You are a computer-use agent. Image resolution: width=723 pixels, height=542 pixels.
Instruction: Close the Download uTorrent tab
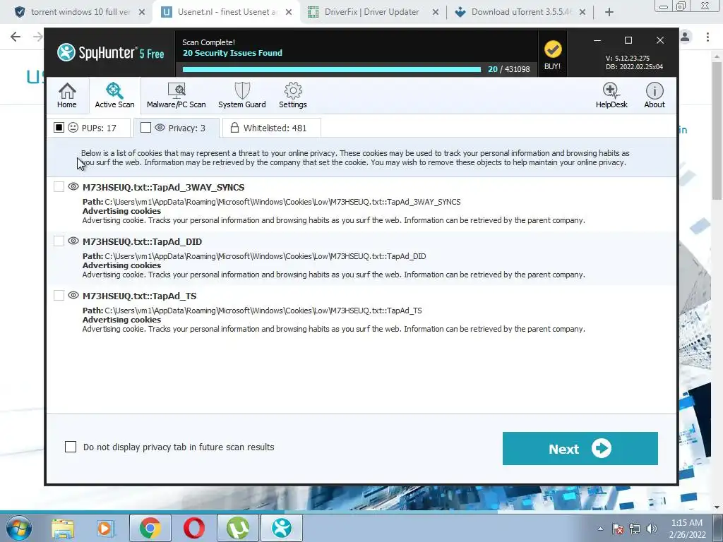582,12
